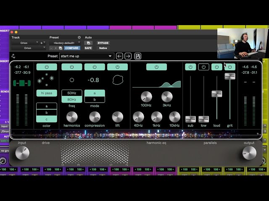This screenshot has width=269, height=201.
Task: Click the plugin logo icon left of Preset
Action: pyautogui.click(x=13, y=56)
